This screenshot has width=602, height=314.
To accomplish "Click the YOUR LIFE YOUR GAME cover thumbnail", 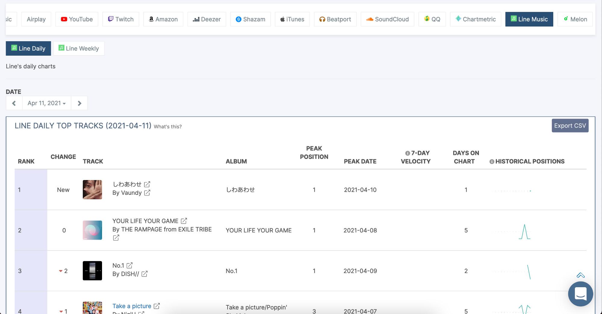I will click(x=92, y=230).
